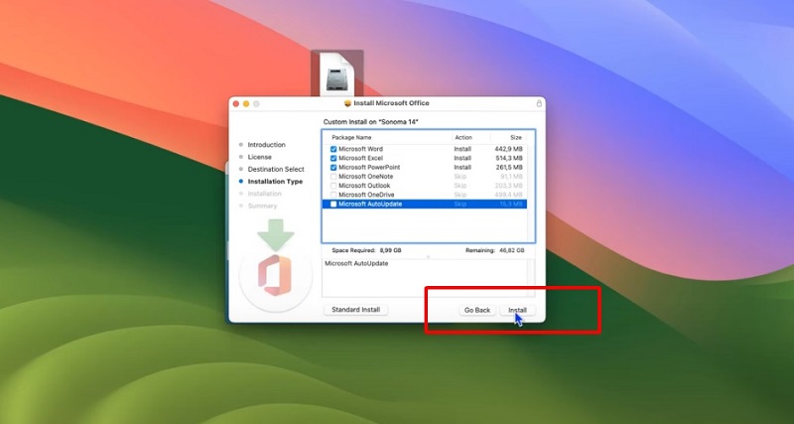Viewport: 794px width, 424px height.
Task: Switch to Standard Install
Action: pyautogui.click(x=356, y=310)
